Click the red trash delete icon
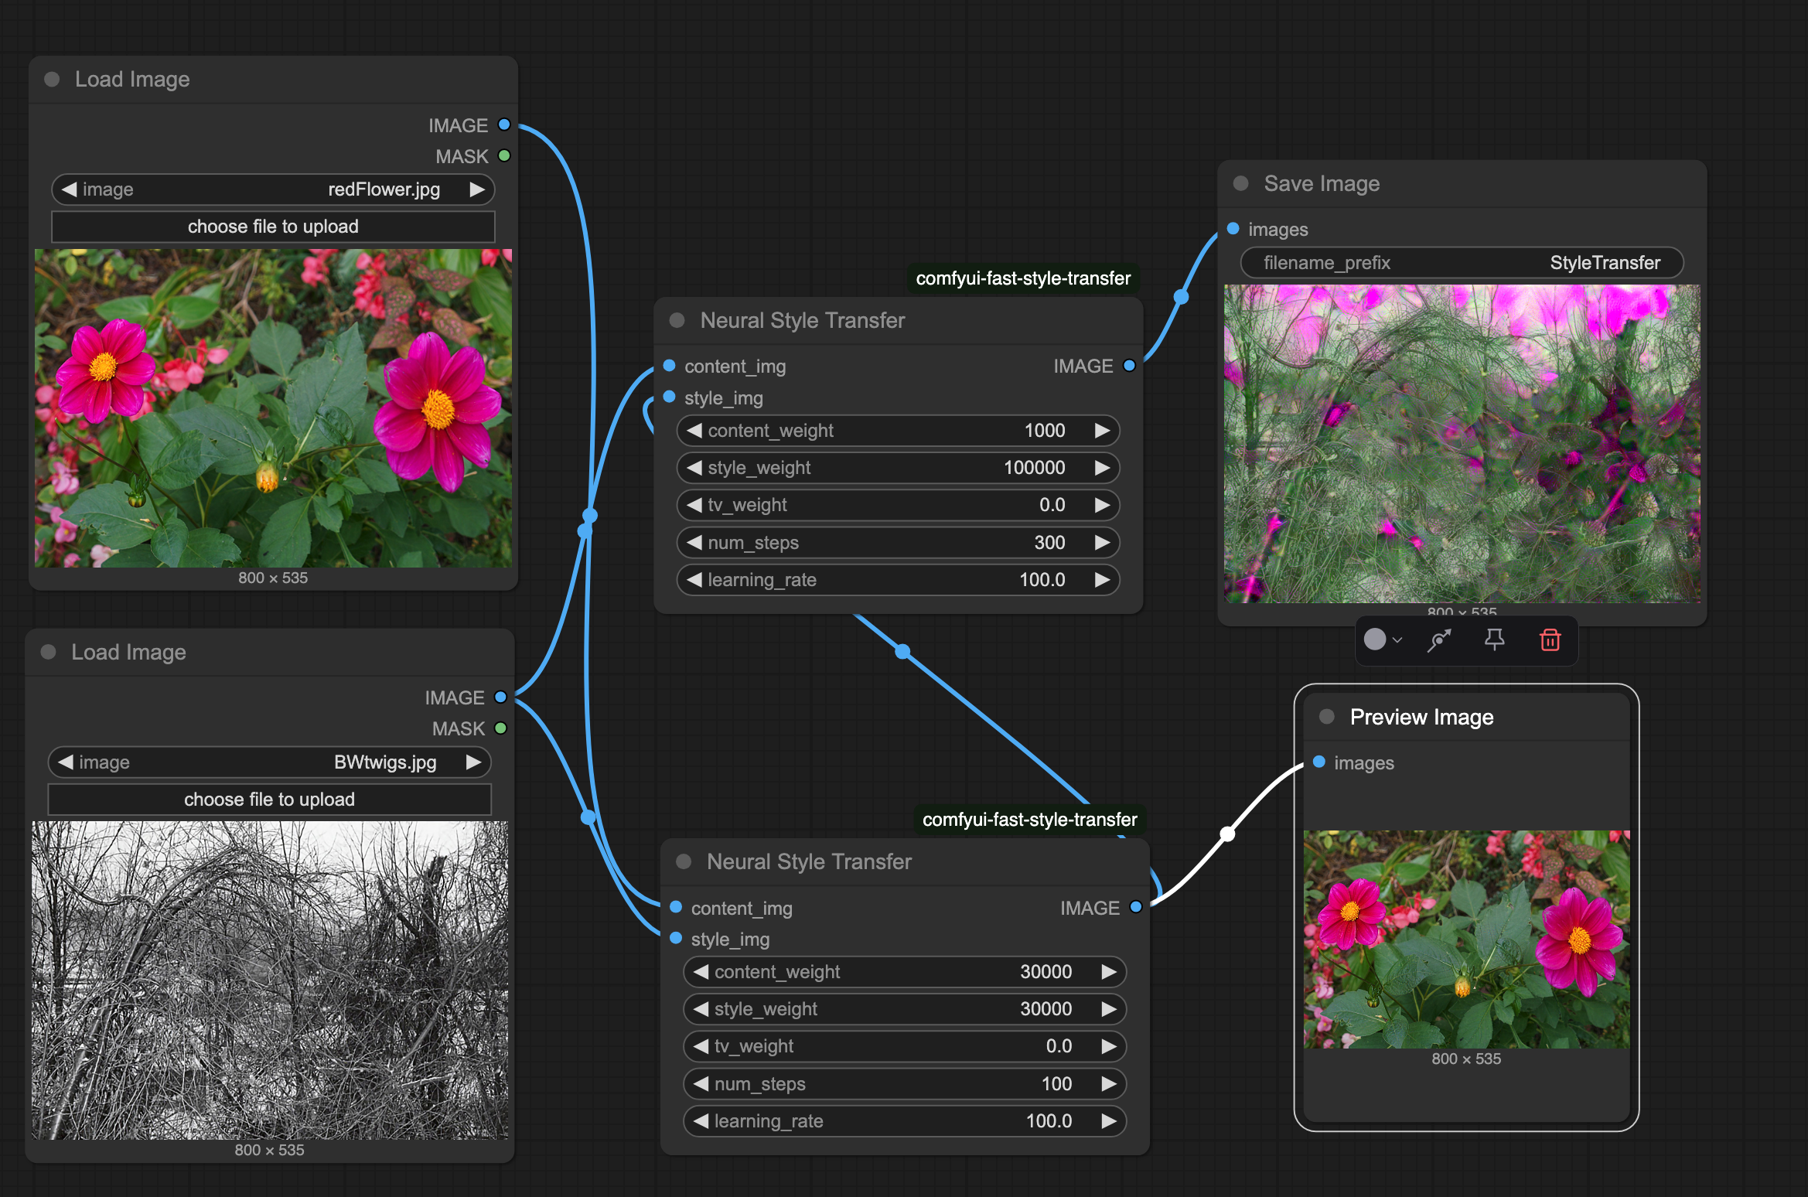This screenshot has width=1808, height=1197. tap(1550, 640)
